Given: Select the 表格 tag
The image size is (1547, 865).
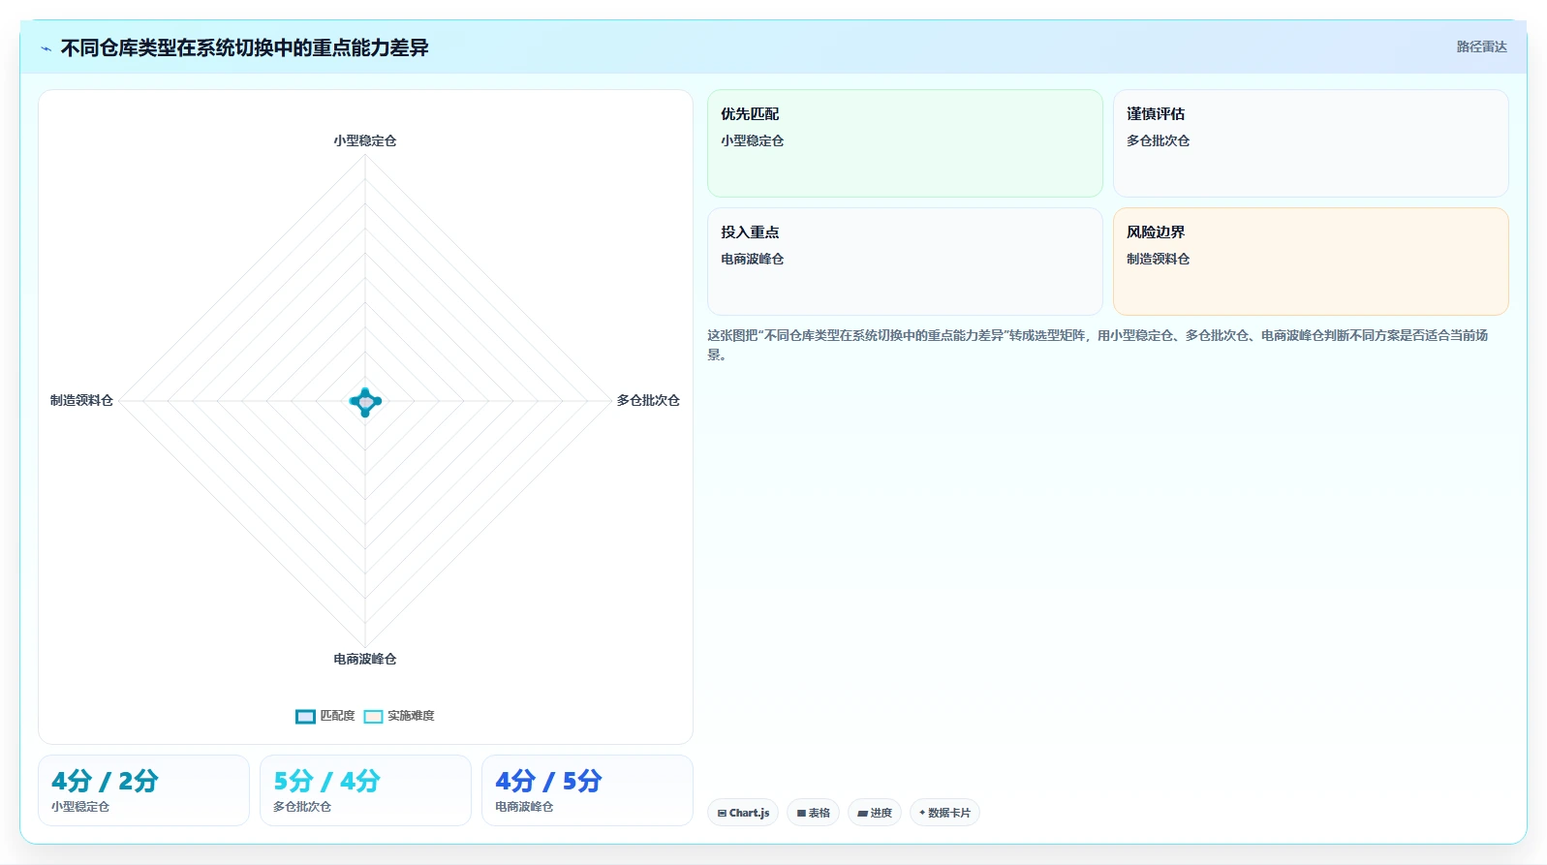Looking at the screenshot, I should click(813, 813).
